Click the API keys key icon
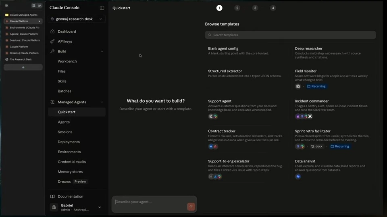387x217 pixels. tap(52, 42)
